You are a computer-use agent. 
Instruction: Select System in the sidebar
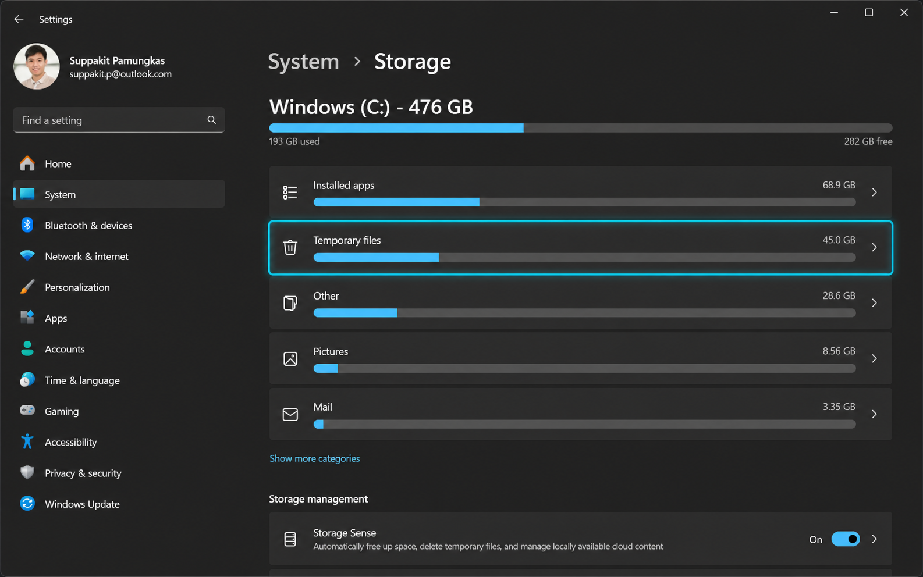(x=119, y=194)
